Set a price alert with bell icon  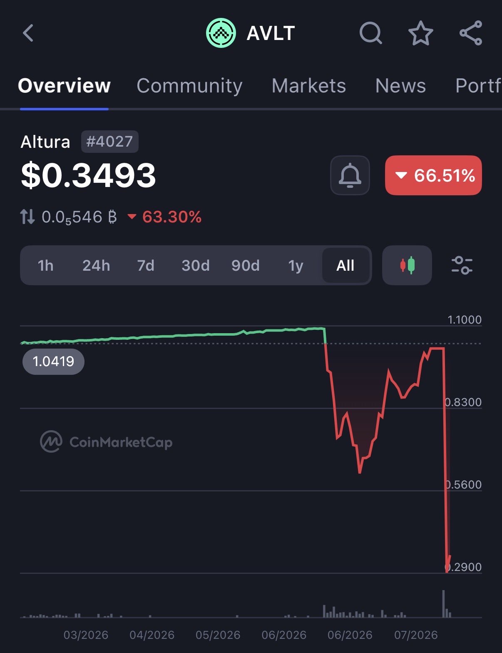[x=350, y=175]
